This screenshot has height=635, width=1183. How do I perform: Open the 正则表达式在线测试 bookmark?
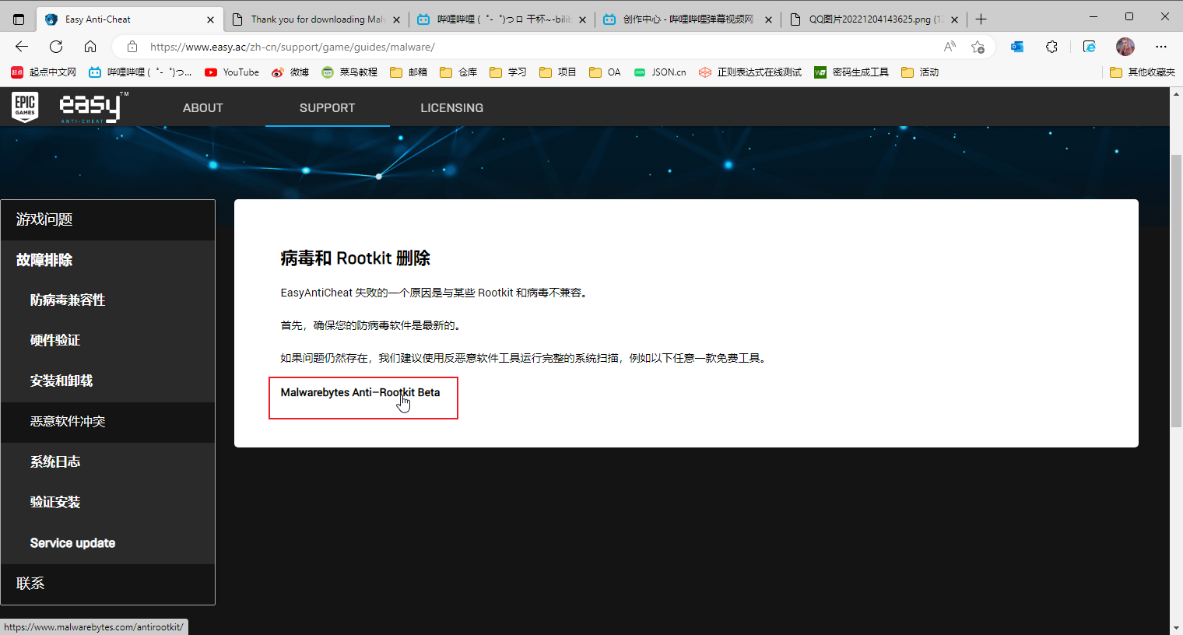(750, 72)
